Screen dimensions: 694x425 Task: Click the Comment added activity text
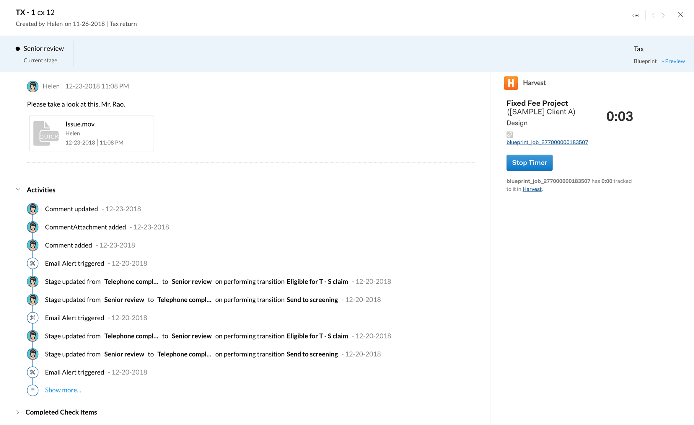point(68,245)
